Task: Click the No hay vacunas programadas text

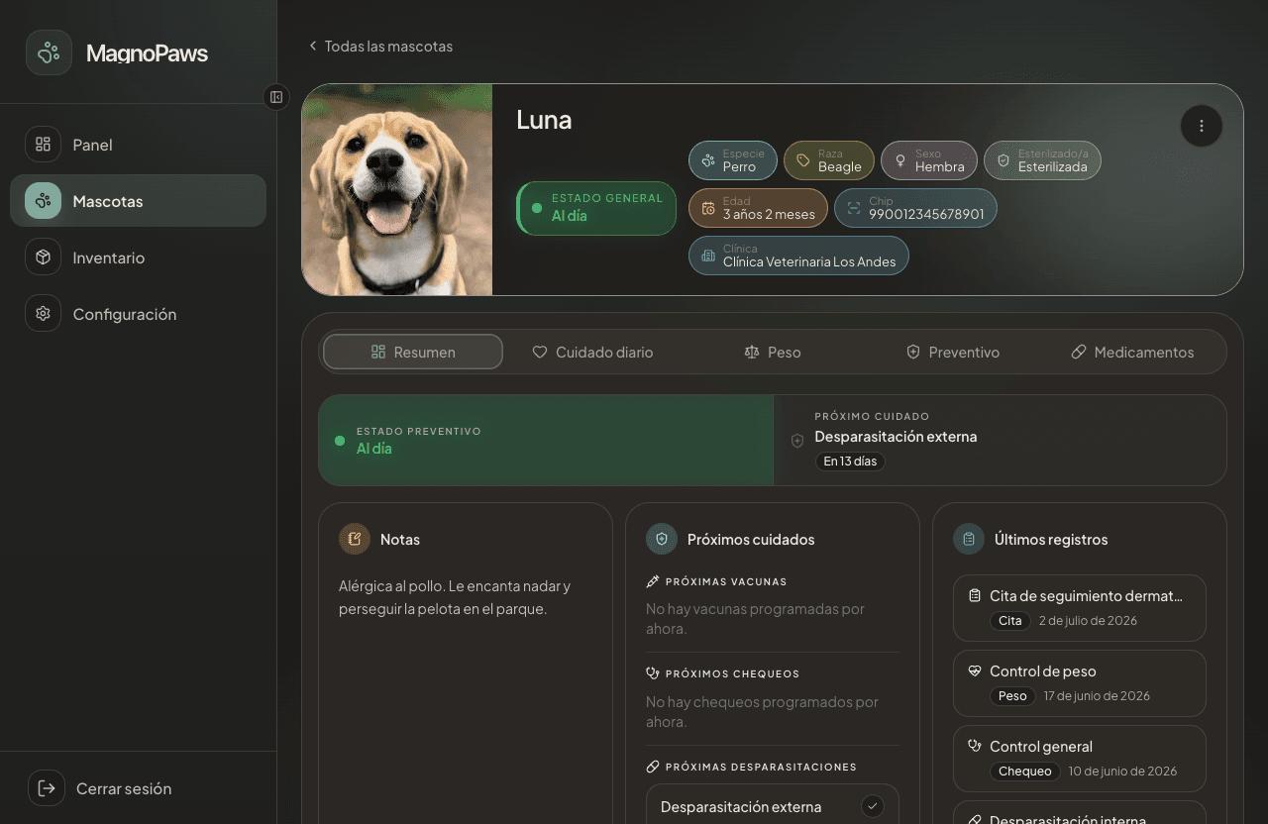Action: 755,619
